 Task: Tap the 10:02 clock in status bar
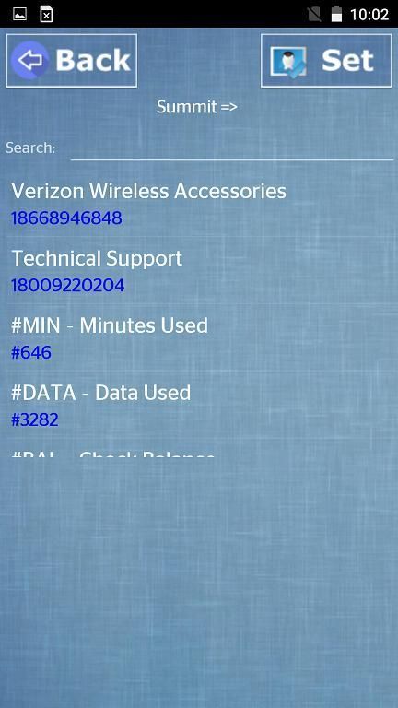[x=369, y=15]
